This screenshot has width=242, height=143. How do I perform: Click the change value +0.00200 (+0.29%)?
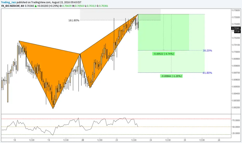(x=48, y=6)
